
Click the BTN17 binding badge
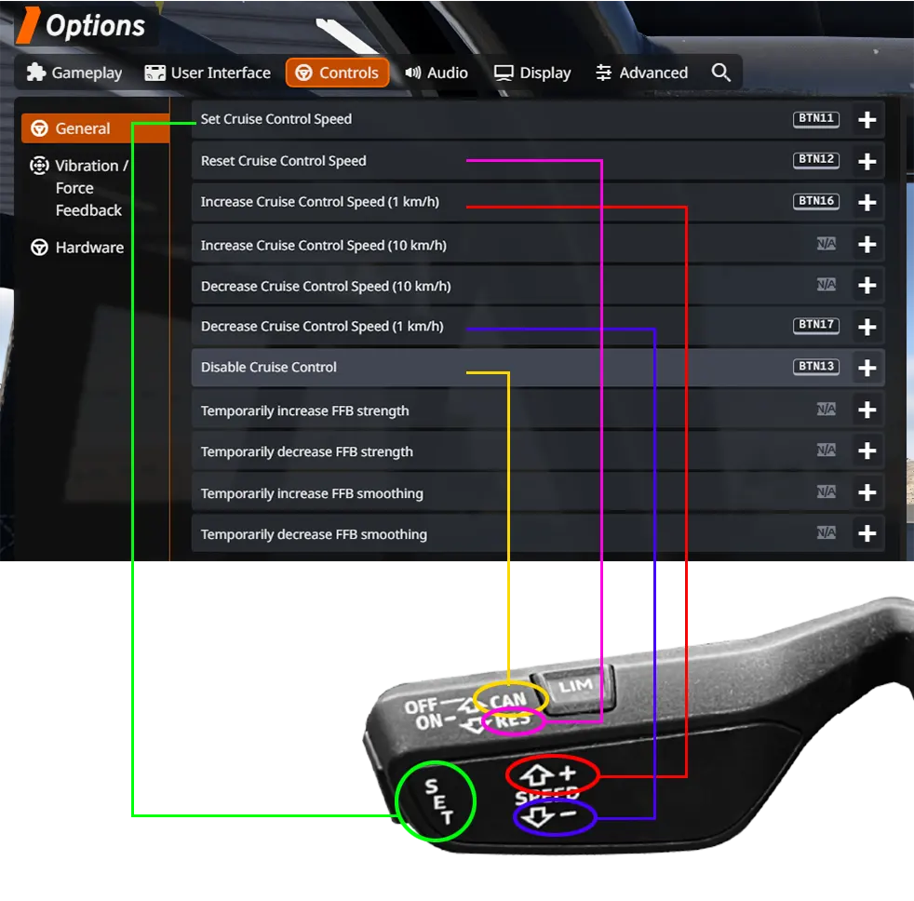pyautogui.click(x=816, y=325)
